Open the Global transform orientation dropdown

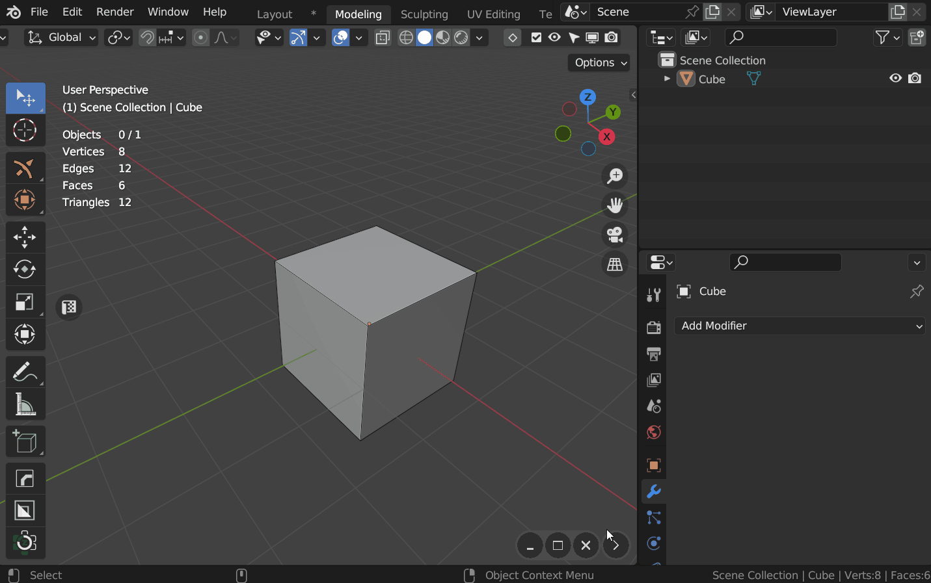(x=61, y=37)
